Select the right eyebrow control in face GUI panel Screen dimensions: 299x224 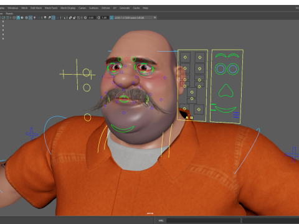pyautogui.click(x=234, y=55)
